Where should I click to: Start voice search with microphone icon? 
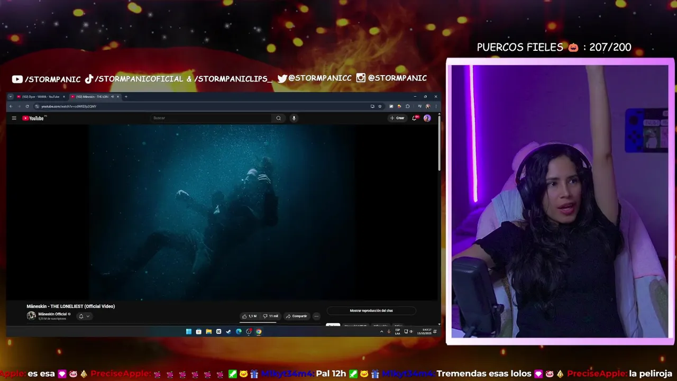pyautogui.click(x=294, y=118)
